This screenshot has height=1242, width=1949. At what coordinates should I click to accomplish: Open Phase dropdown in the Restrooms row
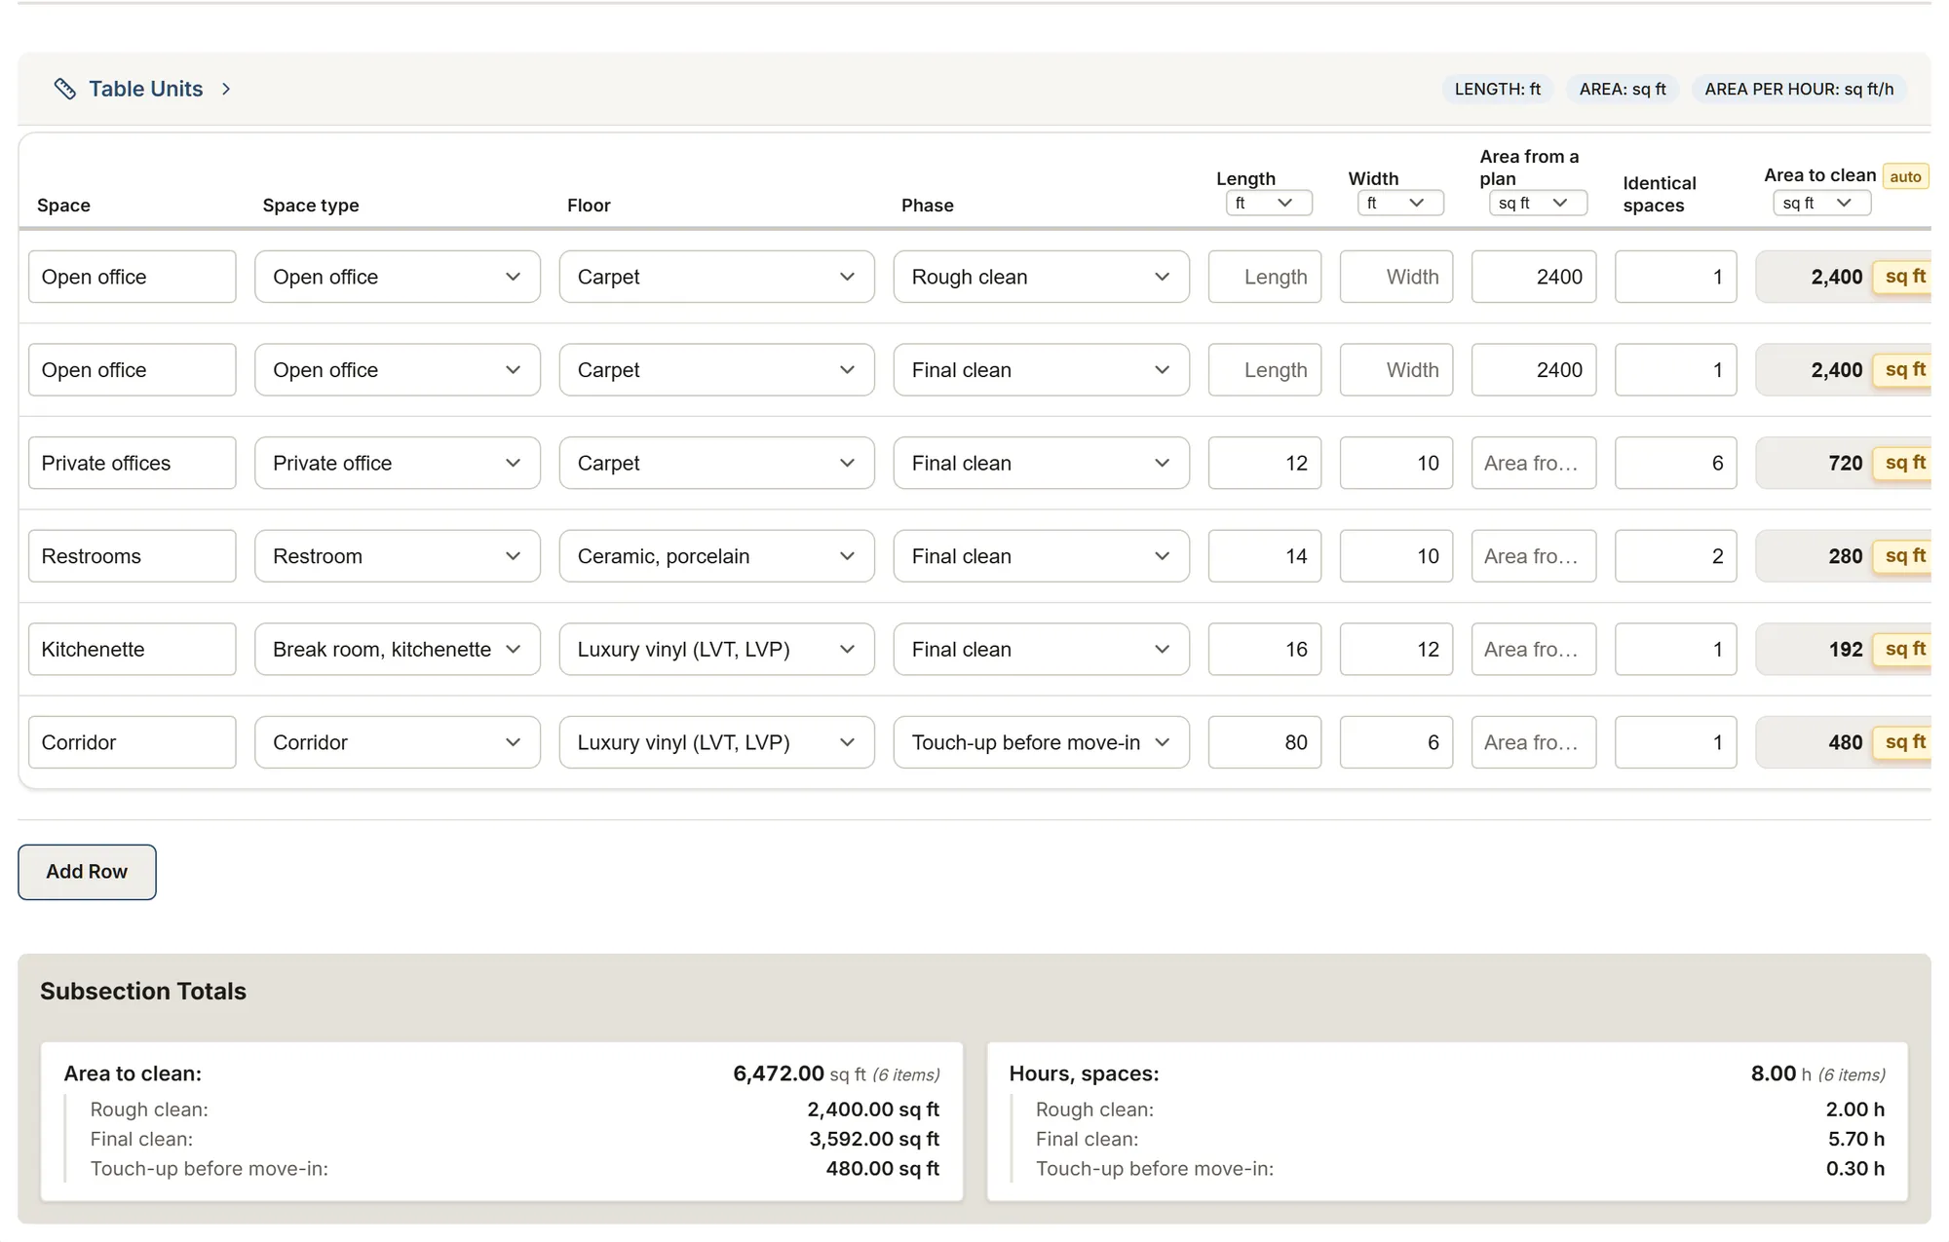(1041, 556)
